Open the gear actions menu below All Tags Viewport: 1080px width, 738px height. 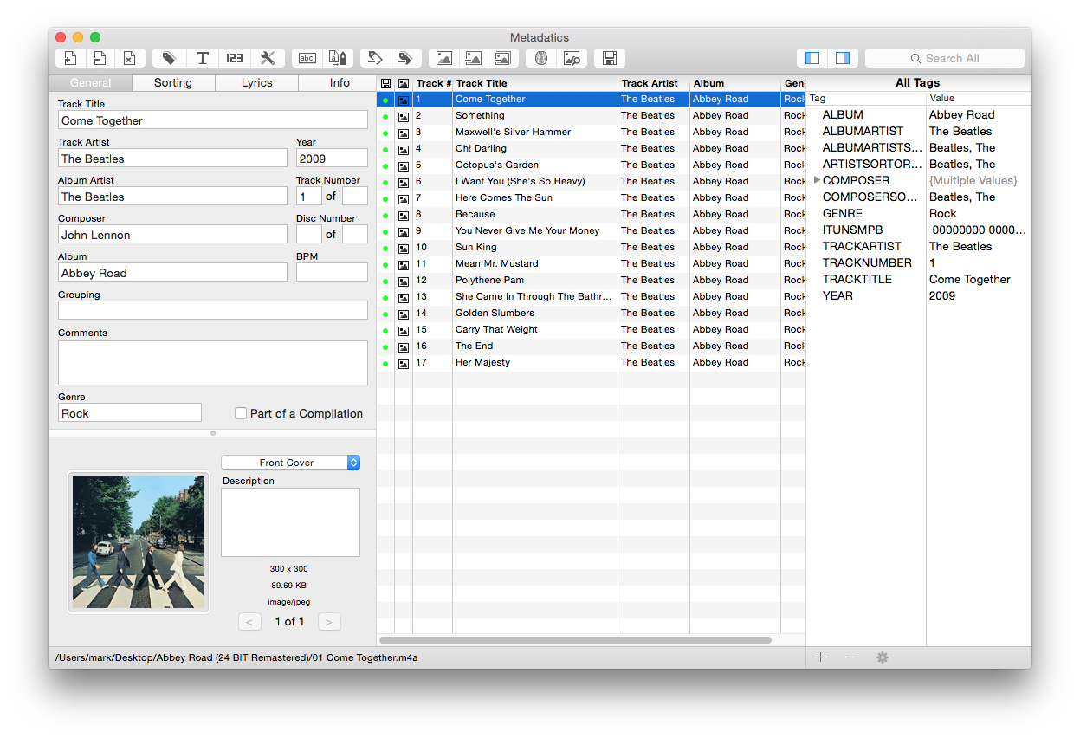[x=882, y=657]
